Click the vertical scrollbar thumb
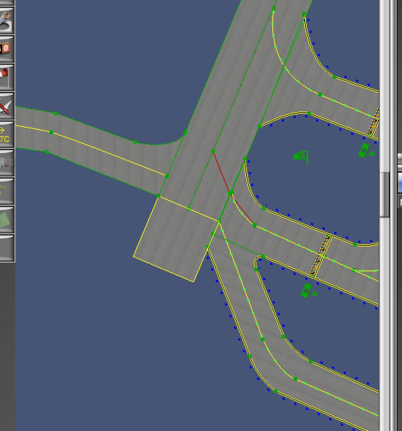 point(385,195)
